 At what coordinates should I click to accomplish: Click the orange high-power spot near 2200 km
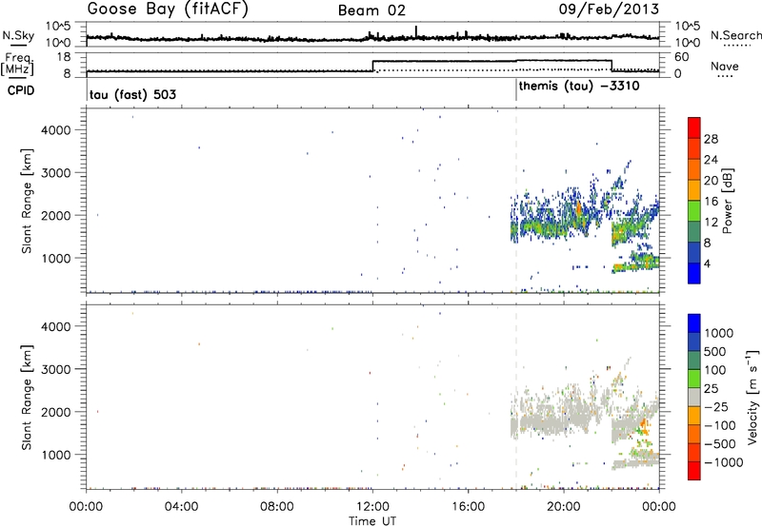(579, 207)
